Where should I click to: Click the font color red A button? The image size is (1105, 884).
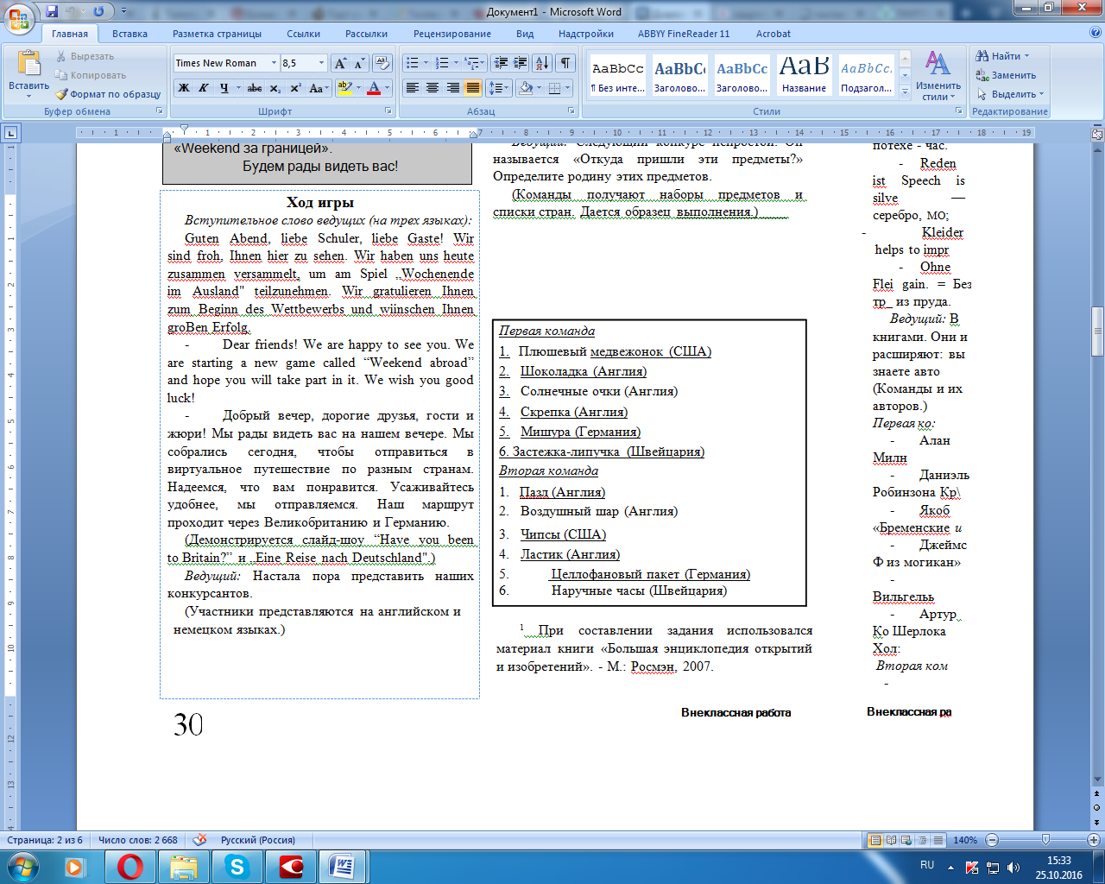point(374,88)
